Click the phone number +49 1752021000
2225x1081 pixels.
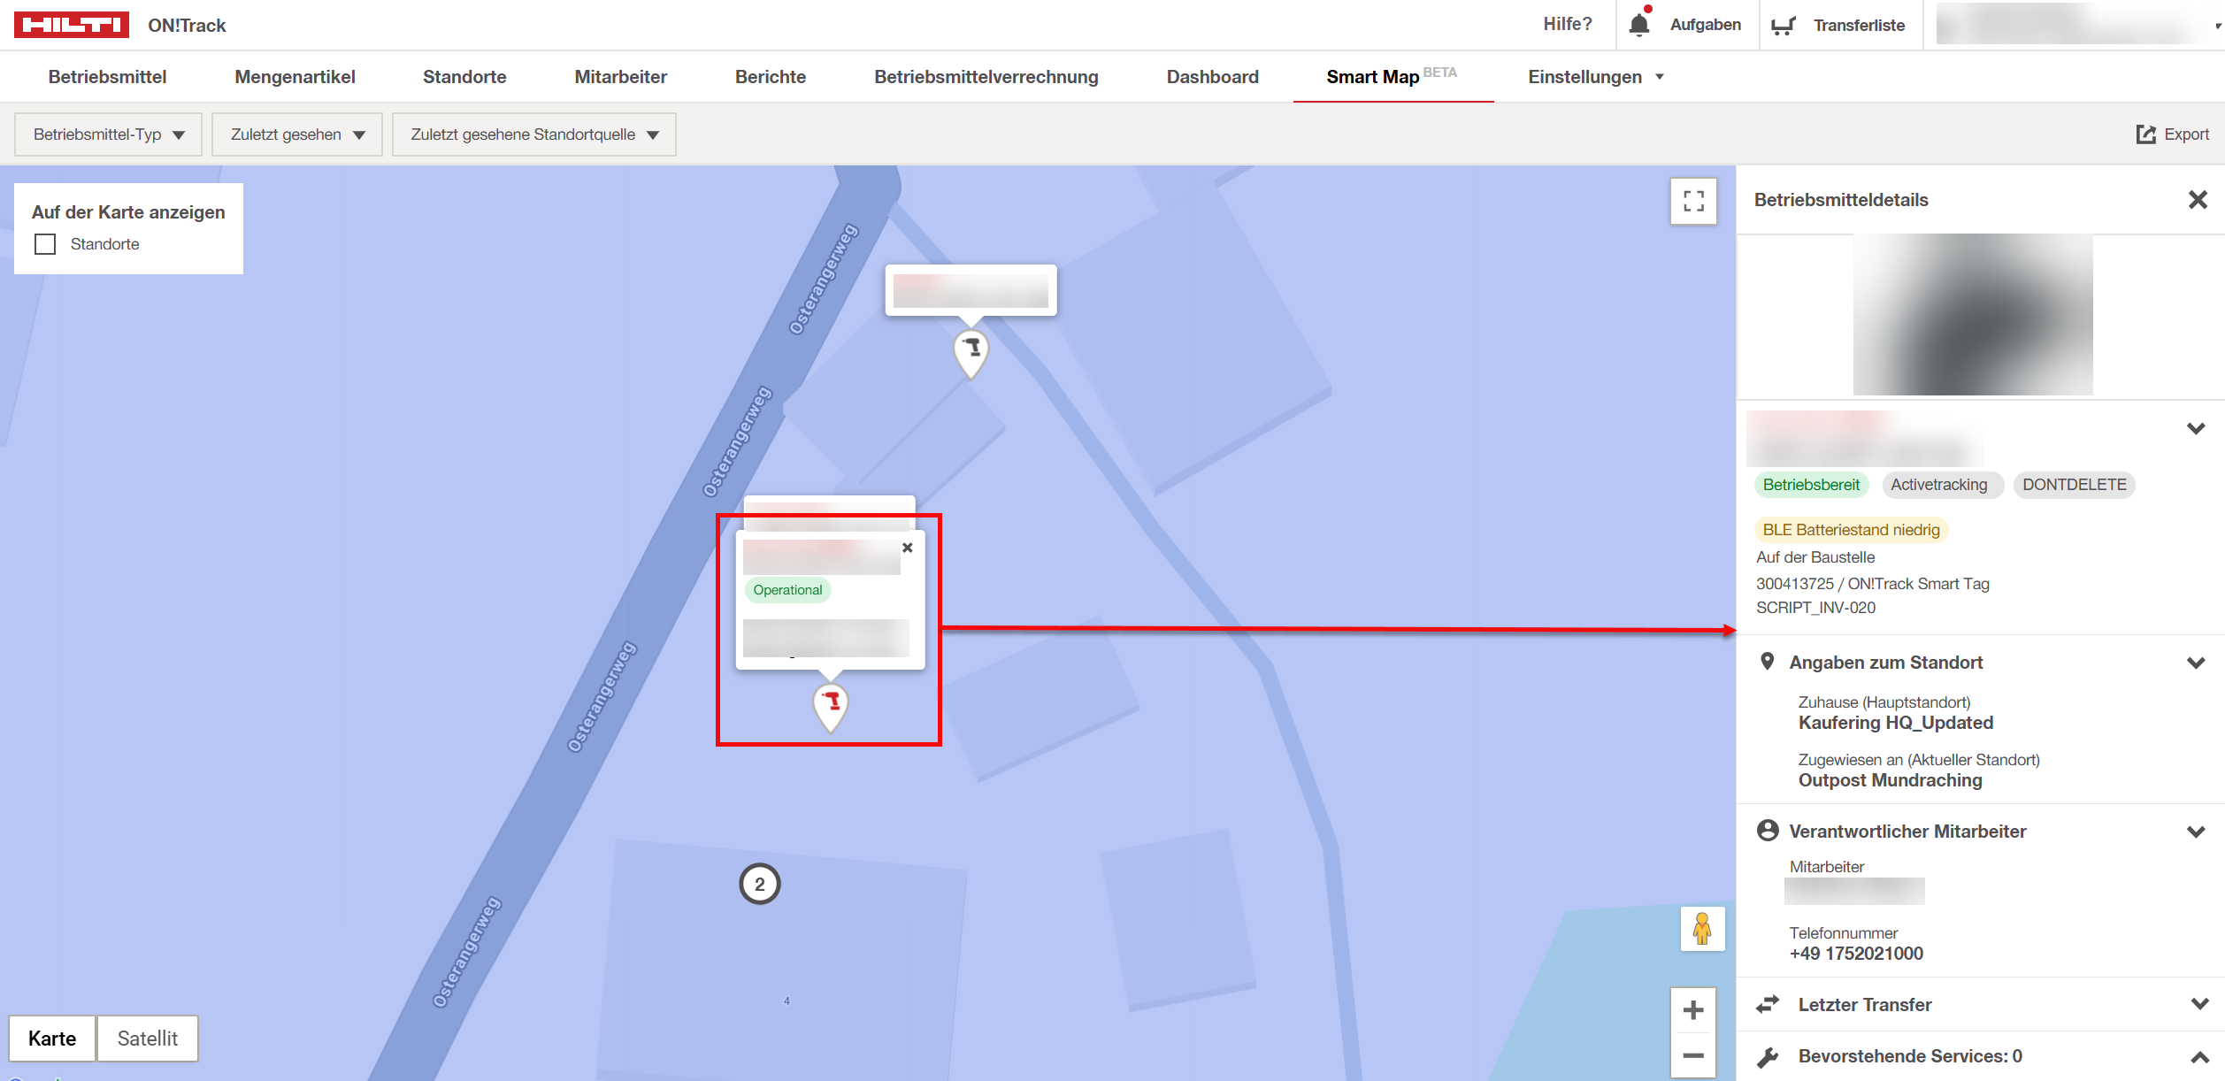tap(1856, 954)
